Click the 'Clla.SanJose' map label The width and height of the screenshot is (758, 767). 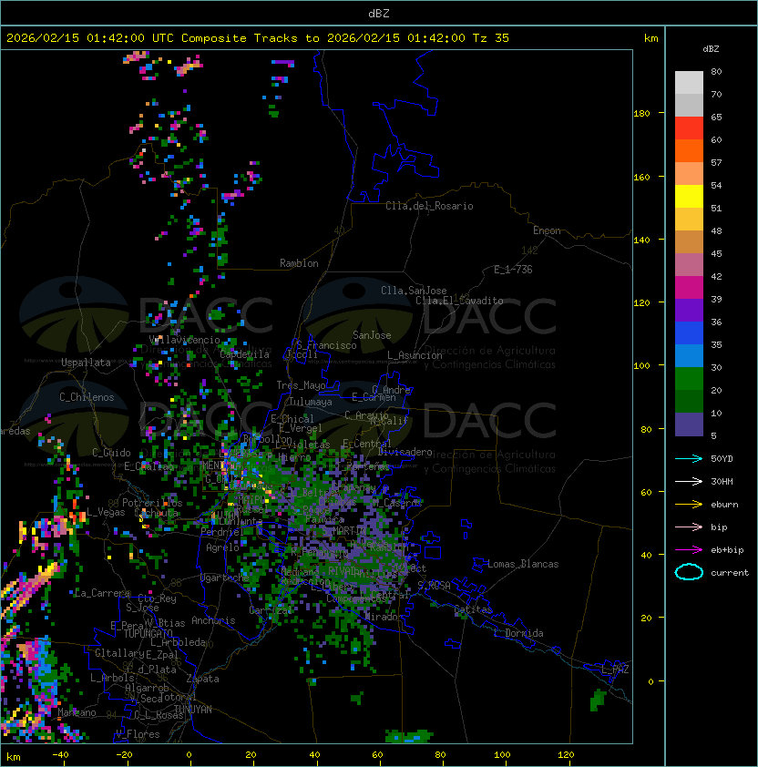[414, 291]
